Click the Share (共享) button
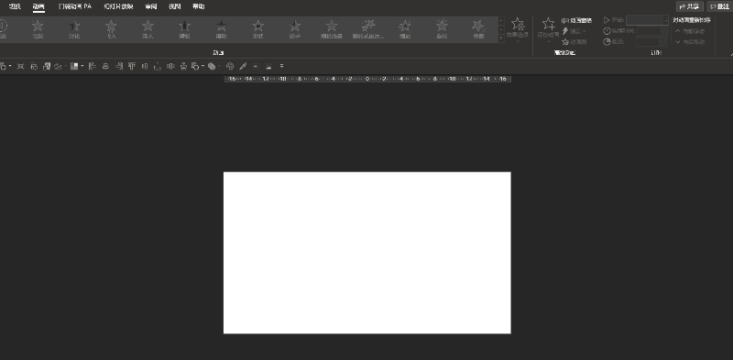This screenshot has height=360, width=733. point(690,6)
